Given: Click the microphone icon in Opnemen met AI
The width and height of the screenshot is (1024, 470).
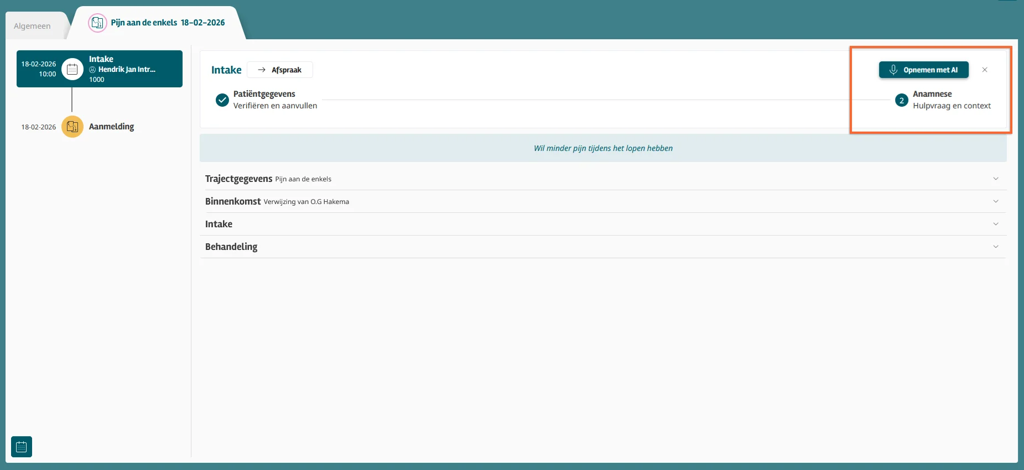Looking at the screenshot, I should pyautogui.click(x=893, y=70).
